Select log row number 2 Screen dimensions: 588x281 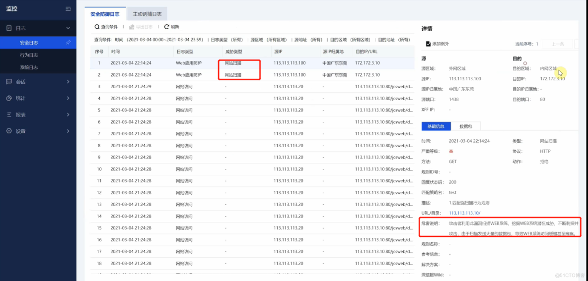pyautogui.click(x=252, y=75)
